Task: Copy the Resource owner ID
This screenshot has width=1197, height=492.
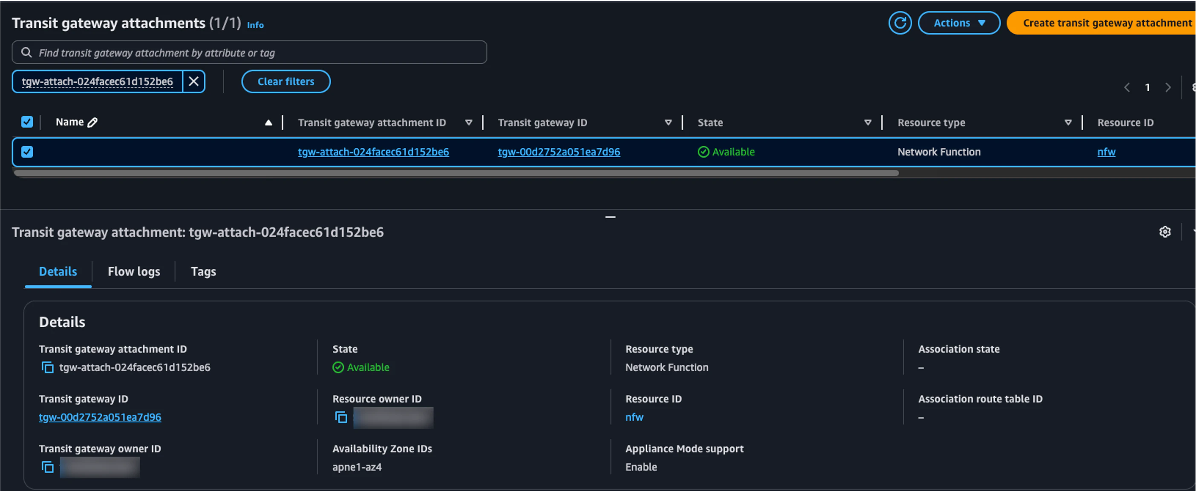Action: [341, 417]
